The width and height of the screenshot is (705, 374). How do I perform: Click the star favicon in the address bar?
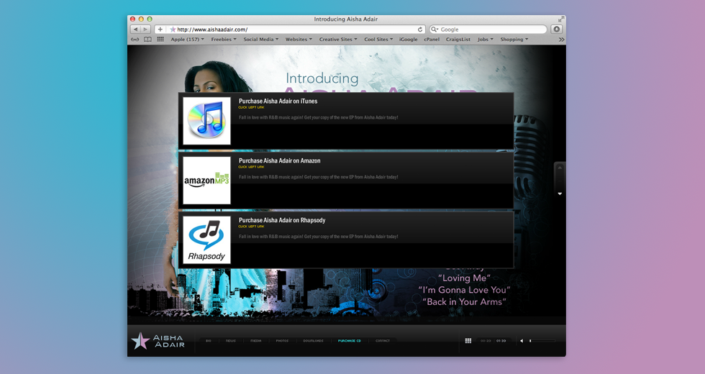[x=173, y=29]
